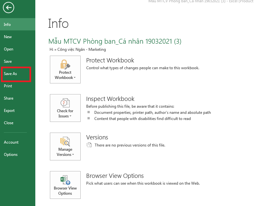Click the large Info page heading
The width and height of the screenshot is (254, 206).
click(x=58, y=24)
